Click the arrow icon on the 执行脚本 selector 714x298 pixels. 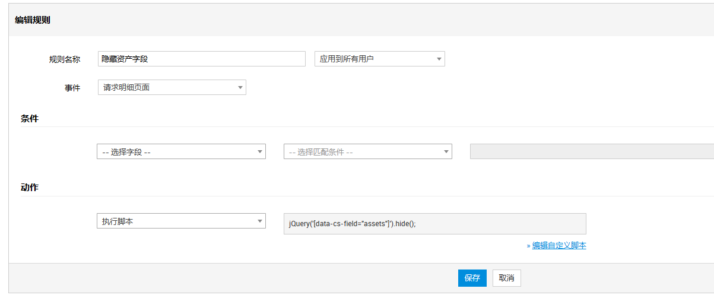tap(259, 221)
